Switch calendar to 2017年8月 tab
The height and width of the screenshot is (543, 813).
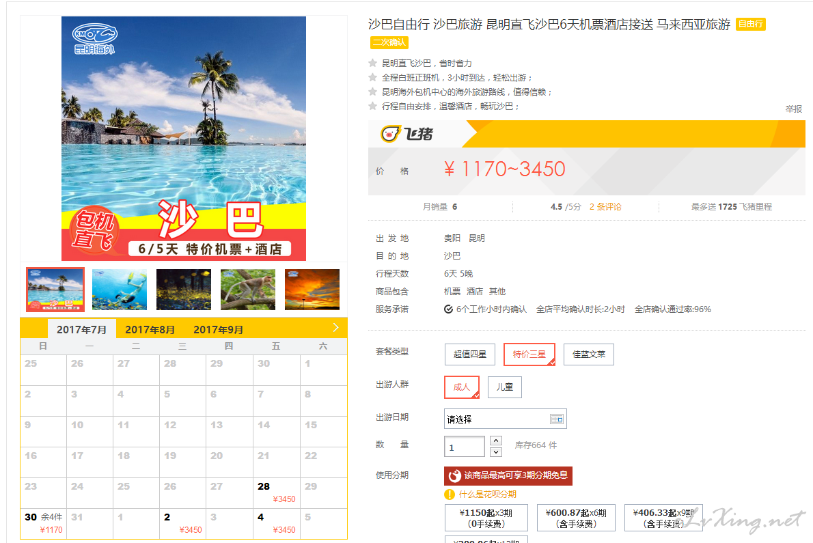point(150,329)
